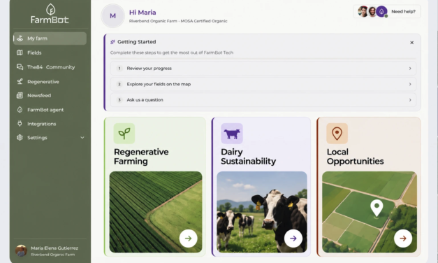Click the aerial farmland map thumbnail
This screenshot has width=438, height=263.
click(370, 212)
